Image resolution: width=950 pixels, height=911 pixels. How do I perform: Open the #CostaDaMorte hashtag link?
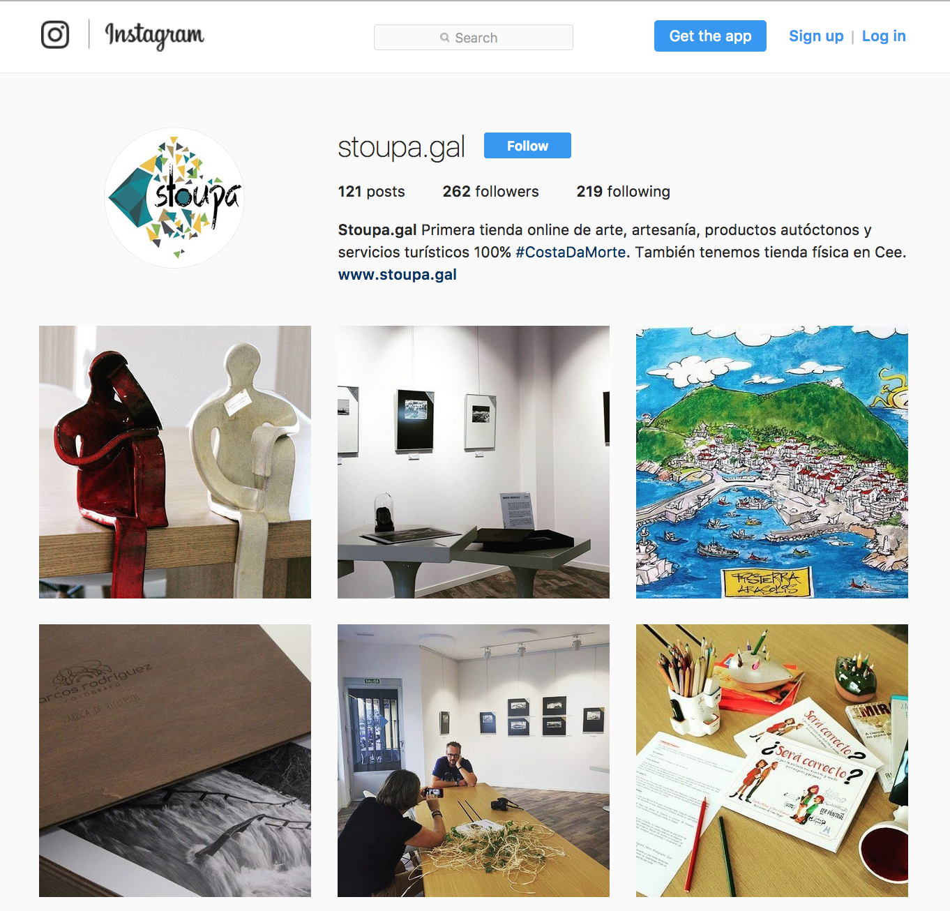tap(571, 253)
